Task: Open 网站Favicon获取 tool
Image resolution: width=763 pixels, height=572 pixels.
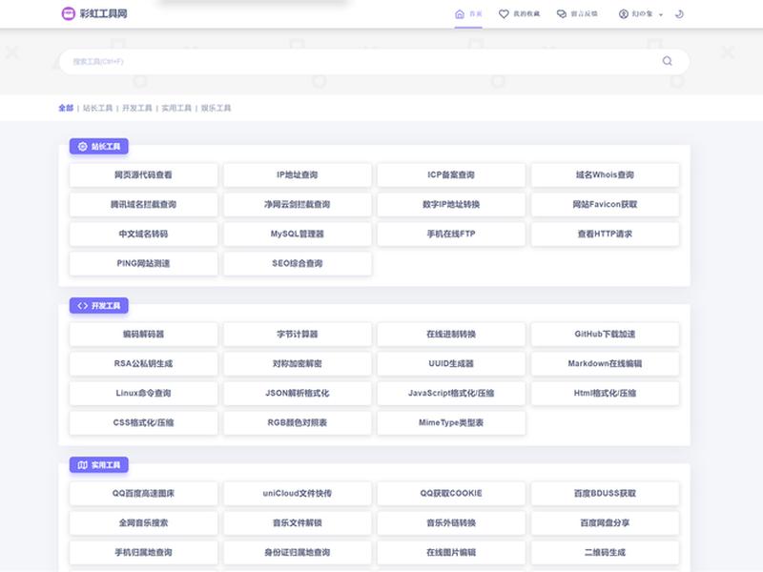Action: 605,205
